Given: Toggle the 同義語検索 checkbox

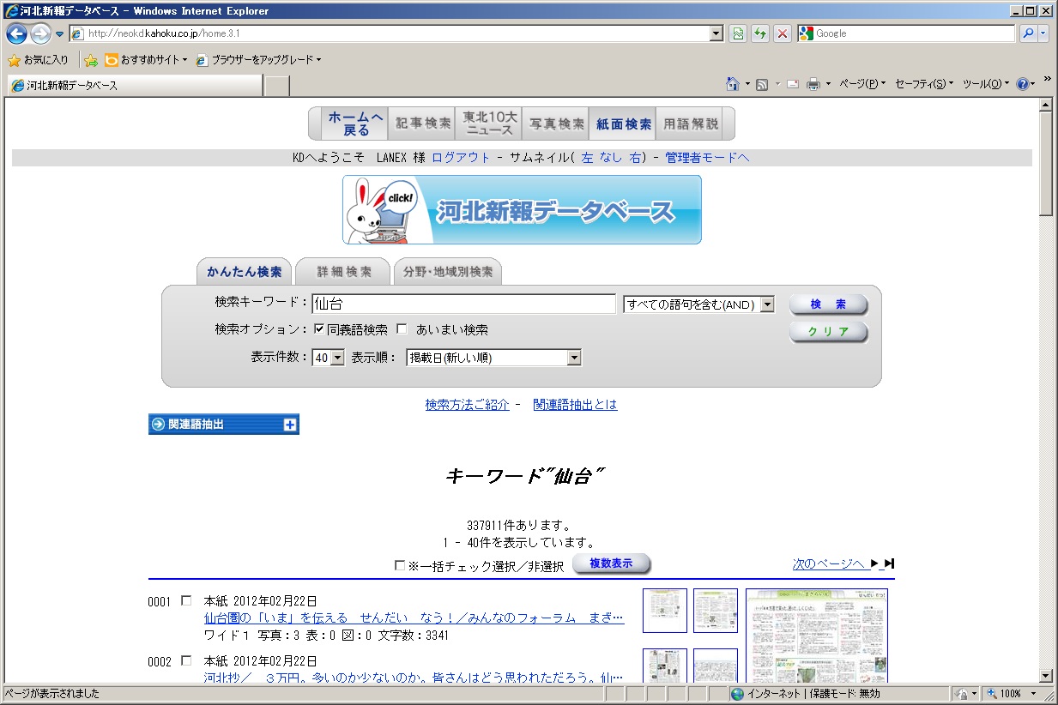Looking at the screenshot, I should (319, 329).
